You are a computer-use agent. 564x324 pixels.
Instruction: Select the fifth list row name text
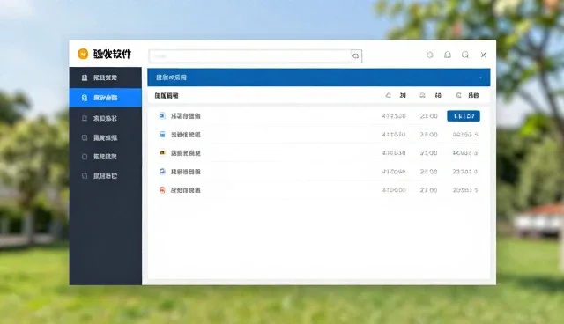click(186, 190)
